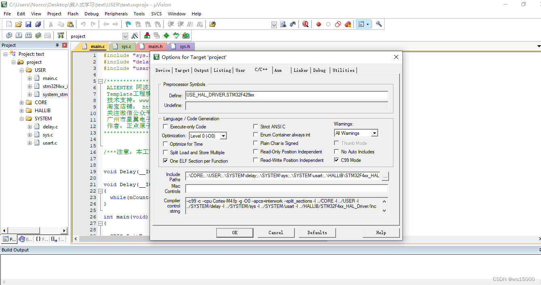Image resolution: width=541 pixels, height=285 pixels.
Task: Tick the Strict ANSI C checkbox
Action: pos(256,126)
